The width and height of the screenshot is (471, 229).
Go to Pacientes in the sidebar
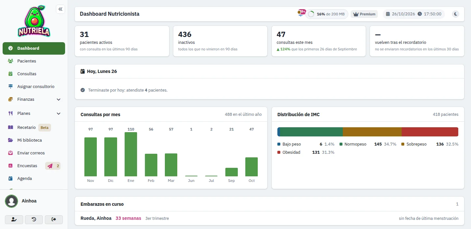pyautogui.click(x=34, y=61)
